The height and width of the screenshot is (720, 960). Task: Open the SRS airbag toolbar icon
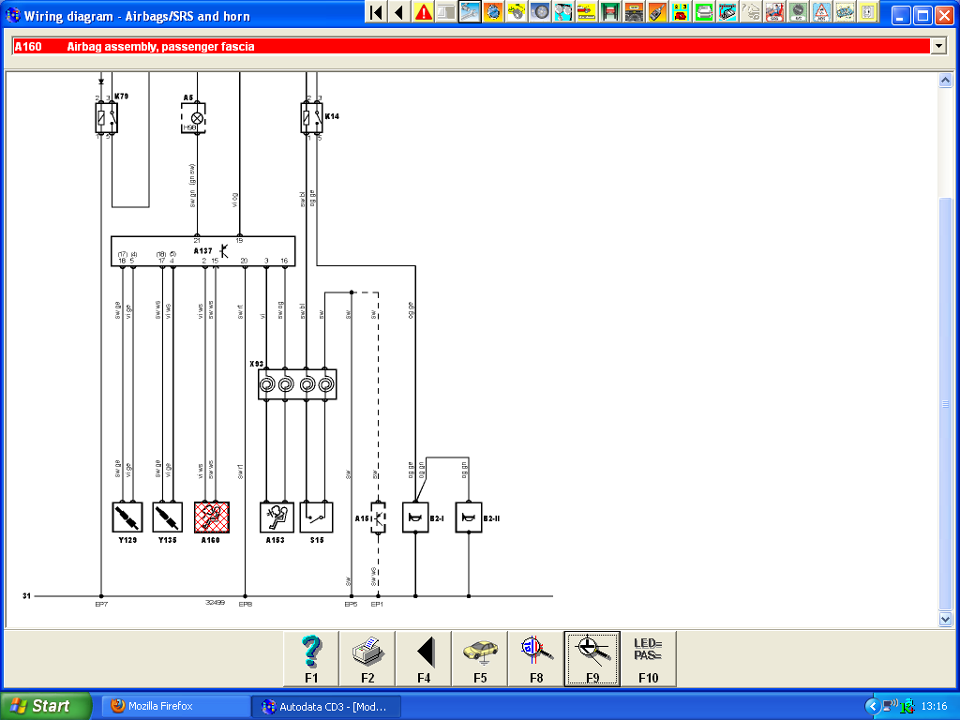click(x=773, y=12)
